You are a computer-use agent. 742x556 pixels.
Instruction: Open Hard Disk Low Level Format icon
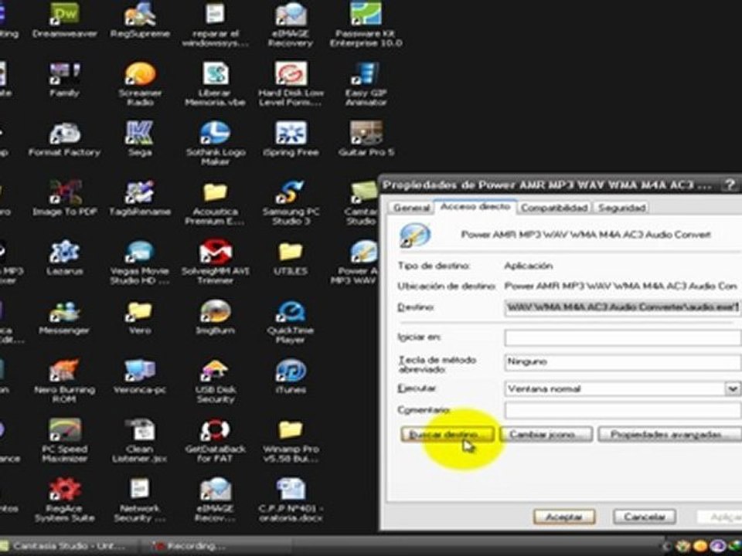(291, 84)
